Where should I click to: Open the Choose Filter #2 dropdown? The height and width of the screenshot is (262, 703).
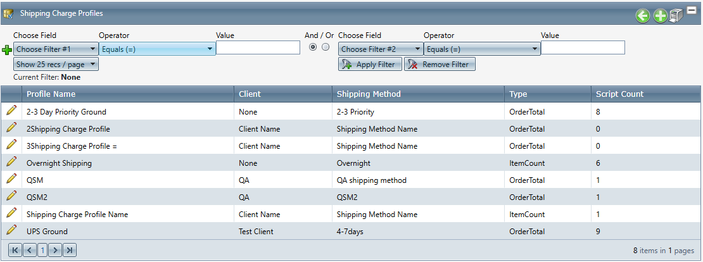381,49
